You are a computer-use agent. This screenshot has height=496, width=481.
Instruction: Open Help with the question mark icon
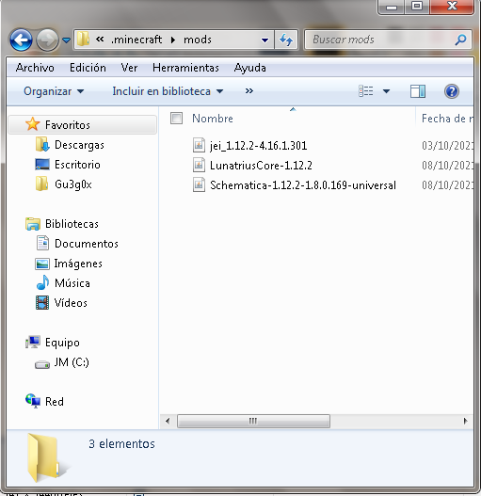coord(452,91)
